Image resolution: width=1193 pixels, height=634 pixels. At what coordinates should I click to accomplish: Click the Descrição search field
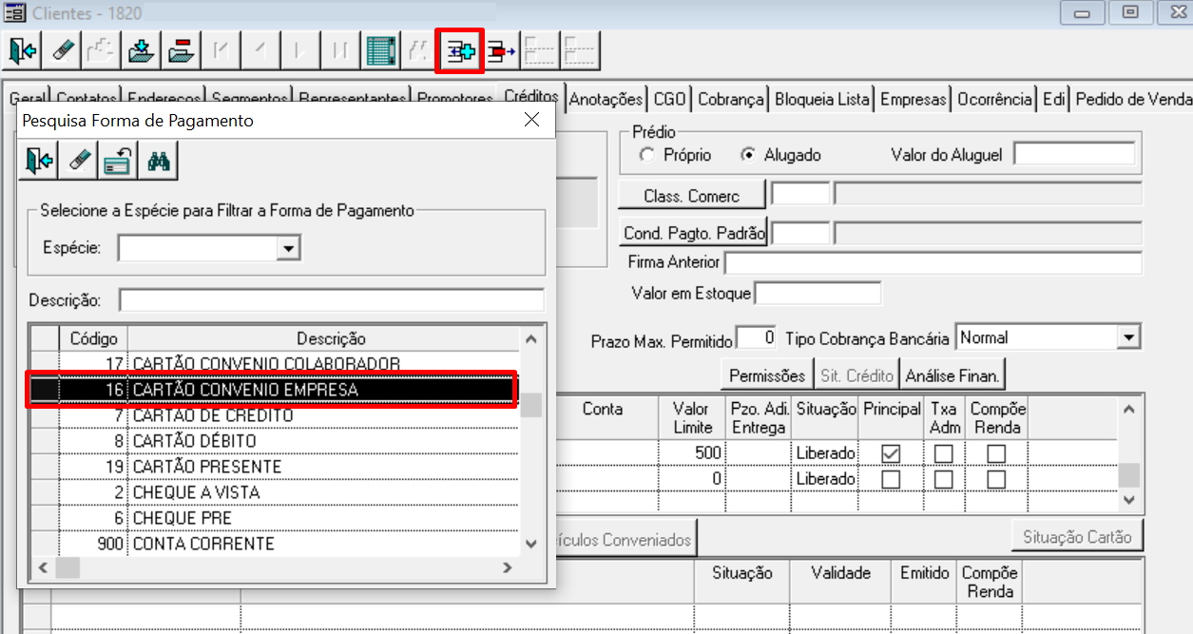point(331,300)
